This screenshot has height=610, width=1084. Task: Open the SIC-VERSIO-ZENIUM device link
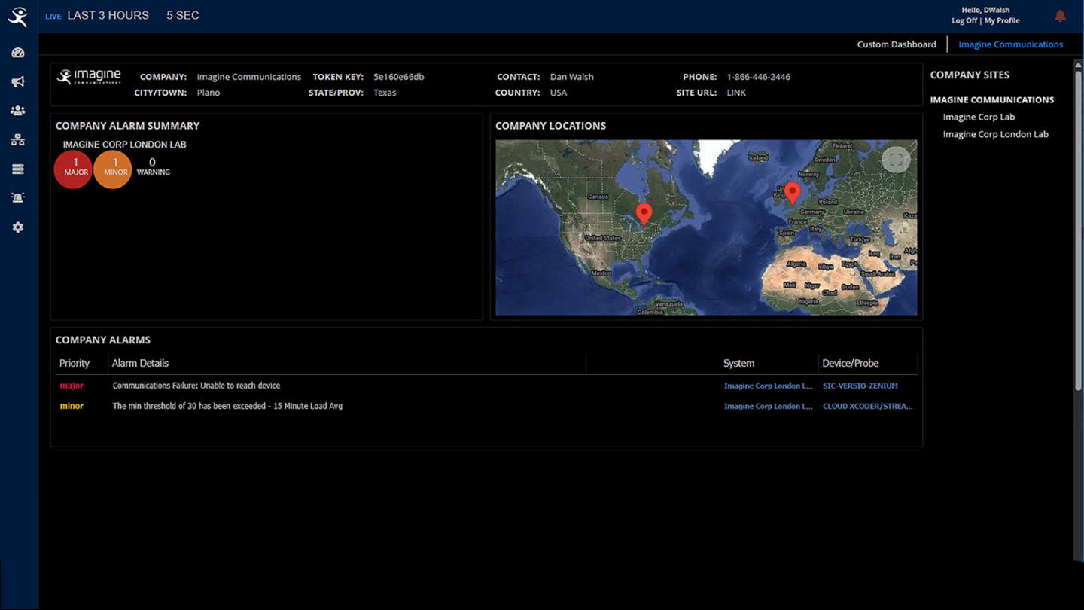click(860, 386)
